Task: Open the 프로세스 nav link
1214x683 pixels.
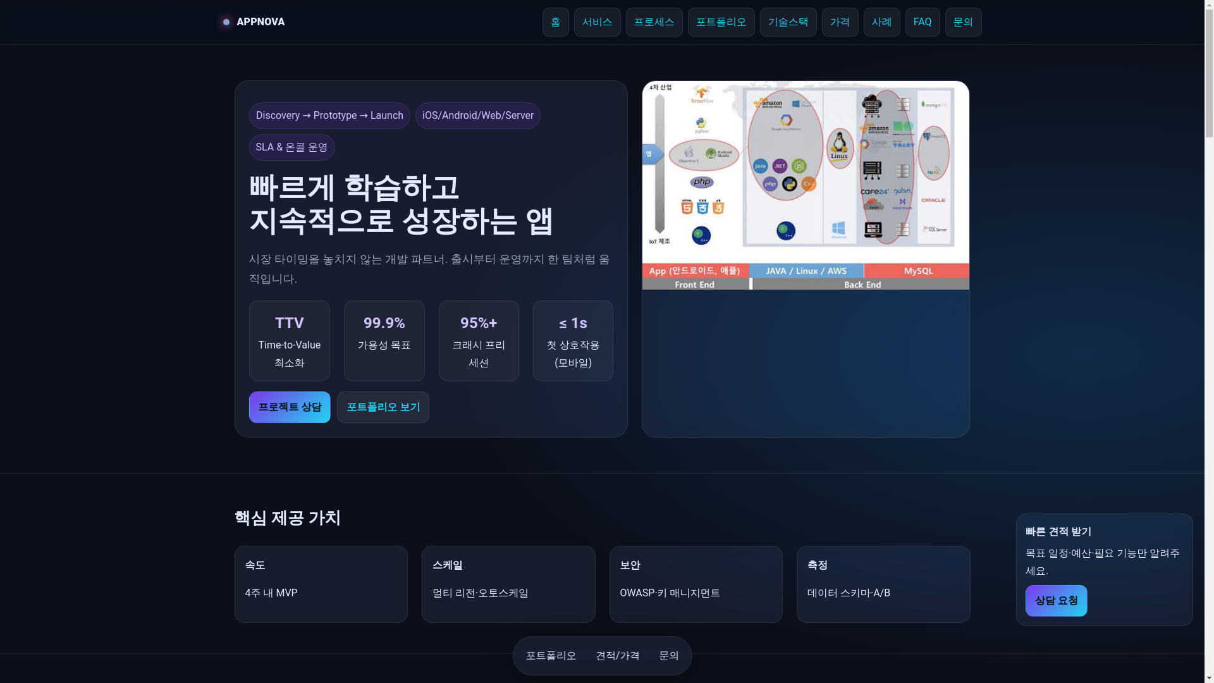Action: [654, 22]
